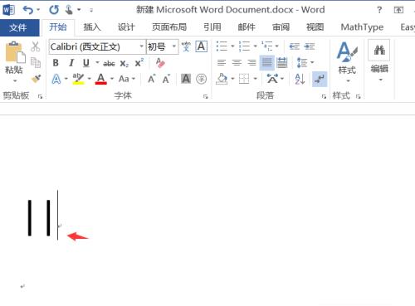Screen dimensions: 415x306
Task: Select the Enclose Characters circle icon
Action: point(201,79)
